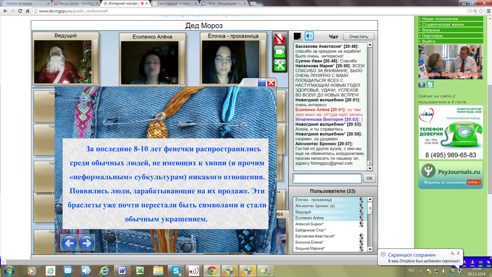The width and height of the screenshot is (492, 277).
Task: Open Вопросы sidebar menu item
Action: click(451, 30)
